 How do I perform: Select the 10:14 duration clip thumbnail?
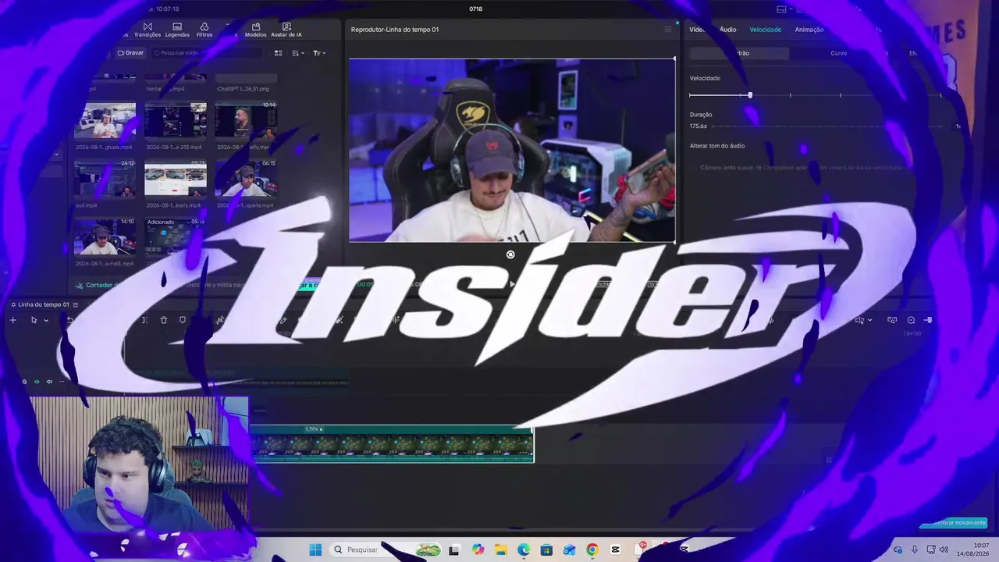(x=246, y=121)
